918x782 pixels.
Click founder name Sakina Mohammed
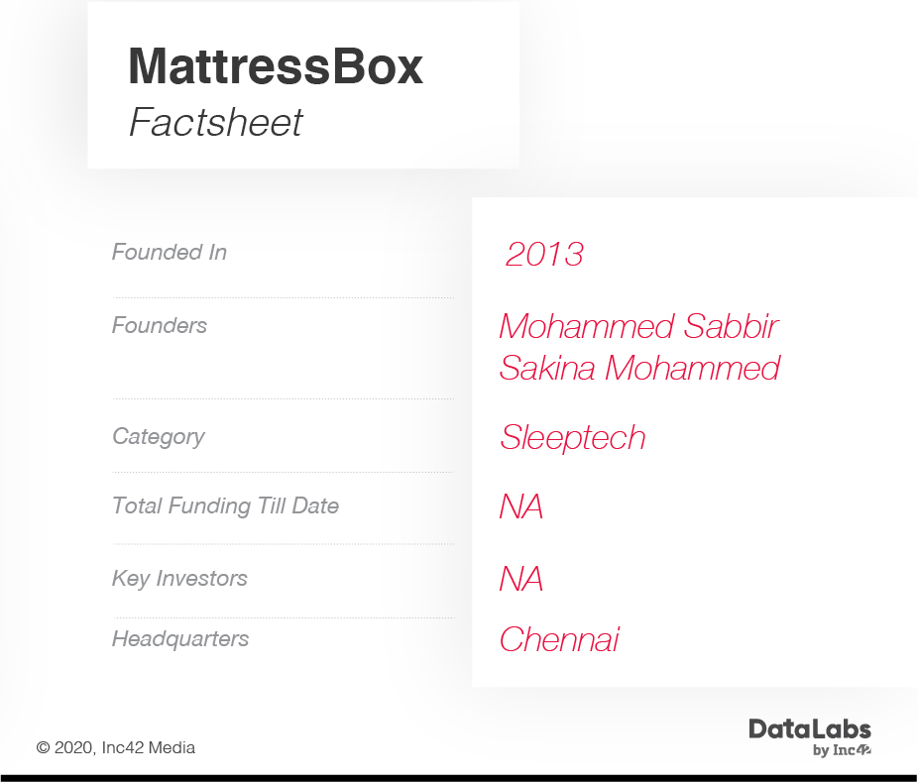[x=639, y=369]
